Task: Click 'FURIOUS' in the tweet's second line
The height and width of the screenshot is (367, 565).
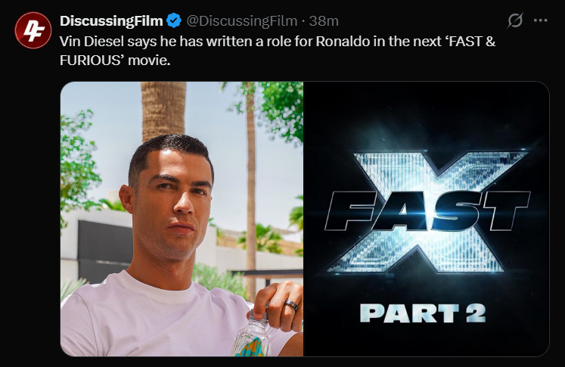Action: coord(92,61)
